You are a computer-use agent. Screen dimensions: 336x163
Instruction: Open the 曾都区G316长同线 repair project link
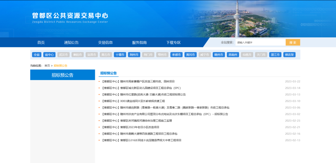142,140
